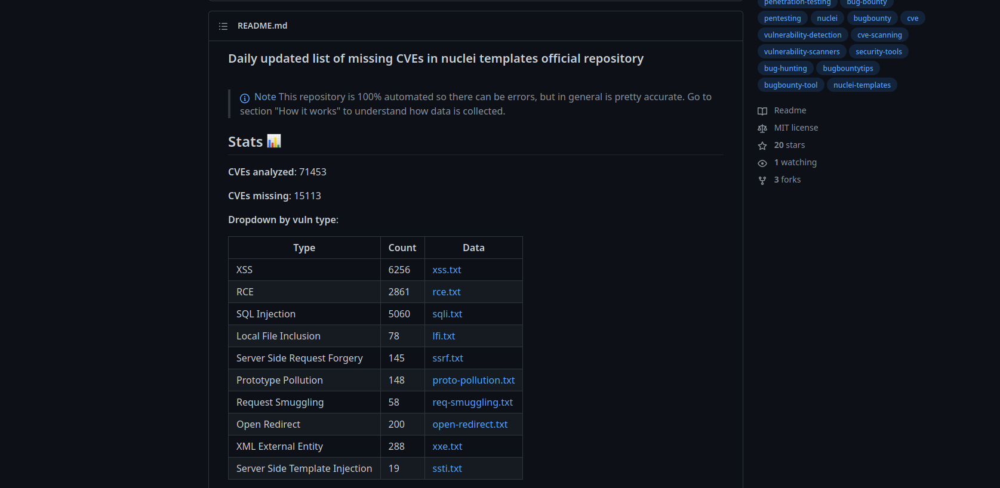
Task: Click the MIT license scale icon
Action: (x=762, y=128)
